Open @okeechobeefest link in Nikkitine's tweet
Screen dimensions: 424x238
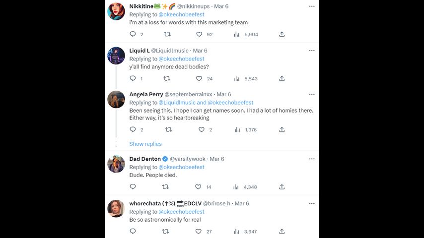coord(181,14)
